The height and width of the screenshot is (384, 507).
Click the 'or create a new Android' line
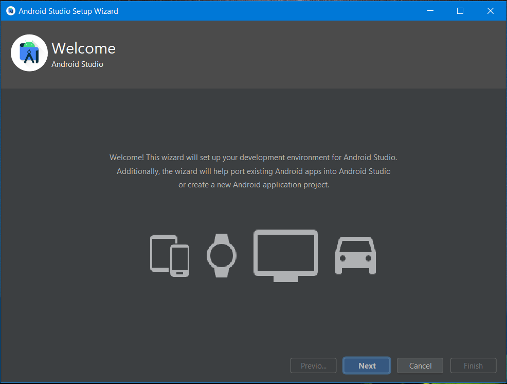coord(253,184)
